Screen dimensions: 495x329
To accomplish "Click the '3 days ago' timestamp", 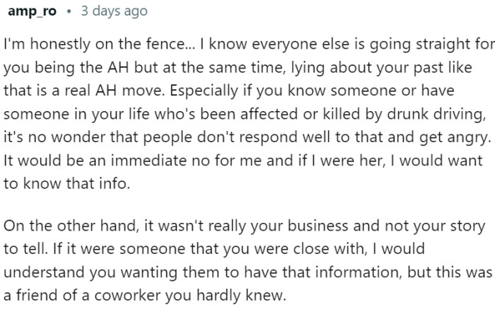I will [x=115, y=11].
